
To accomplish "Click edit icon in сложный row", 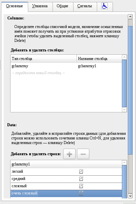I will coord(81,186).
